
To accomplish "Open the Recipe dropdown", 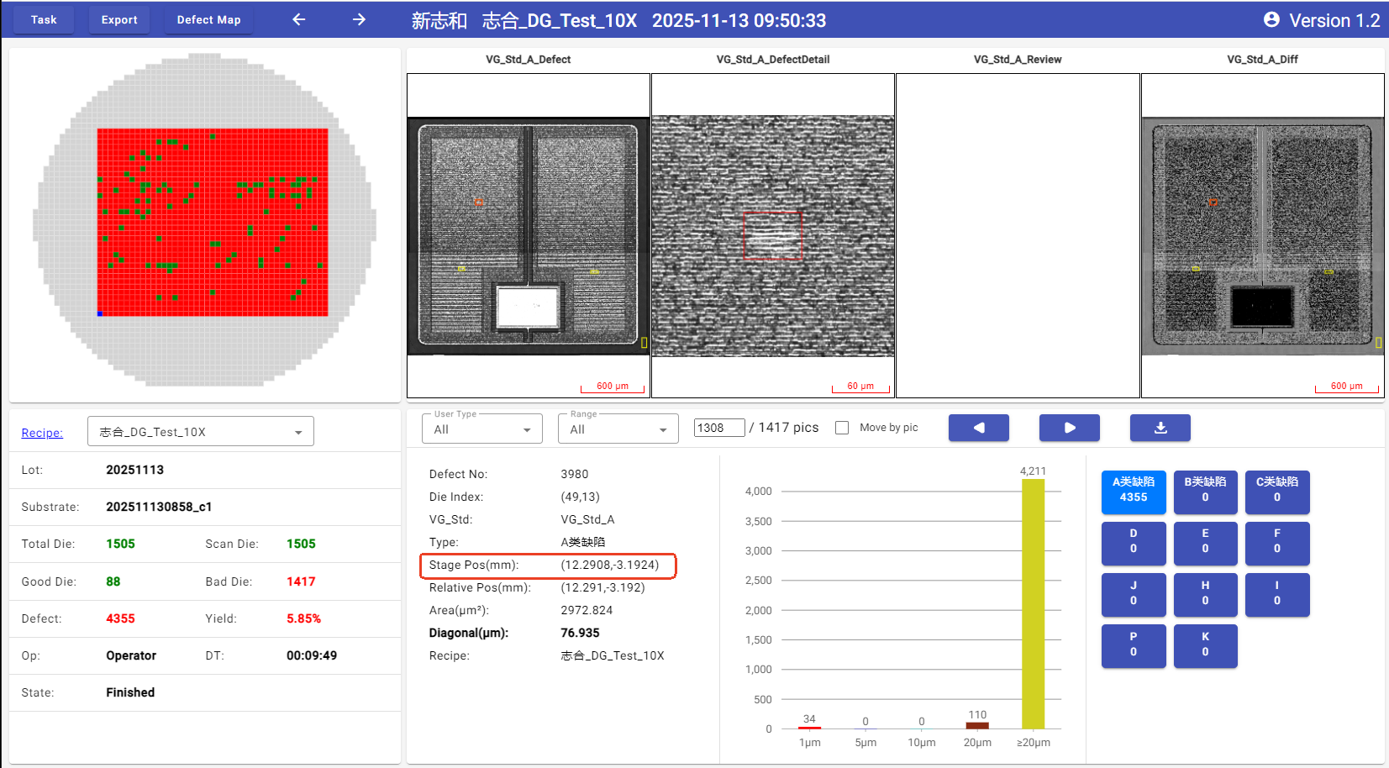I will coord(201,432).
